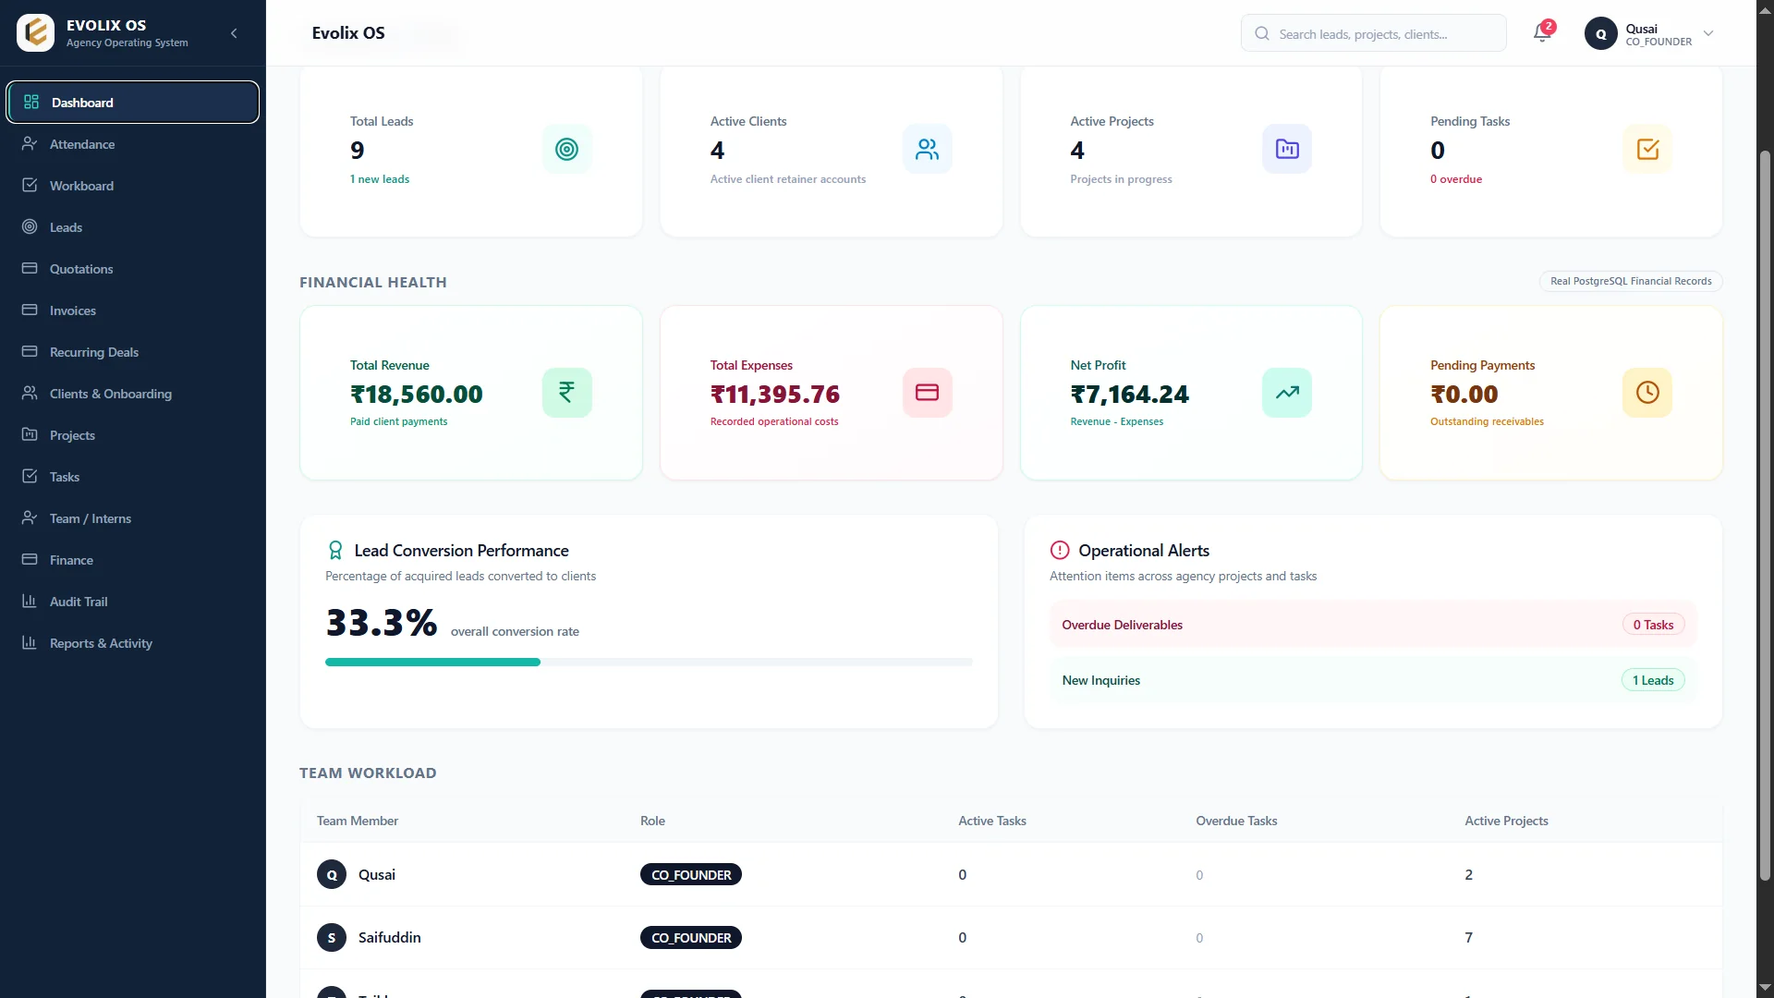
Task: Open Audit Trail in the sidebar
Action: [133, 602]
